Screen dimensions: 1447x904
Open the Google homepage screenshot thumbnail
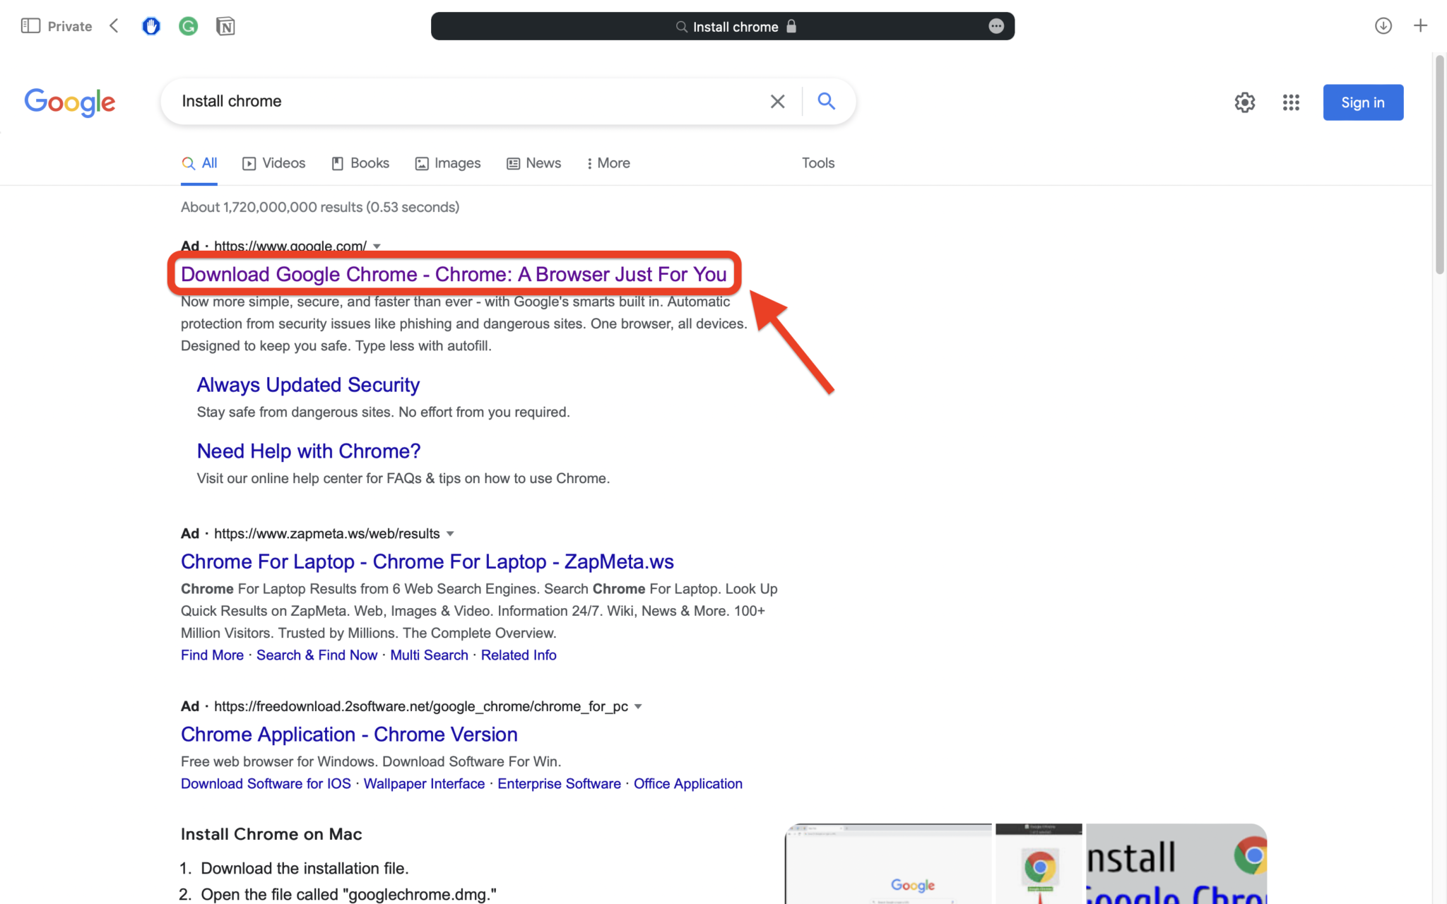coord(888,864)
